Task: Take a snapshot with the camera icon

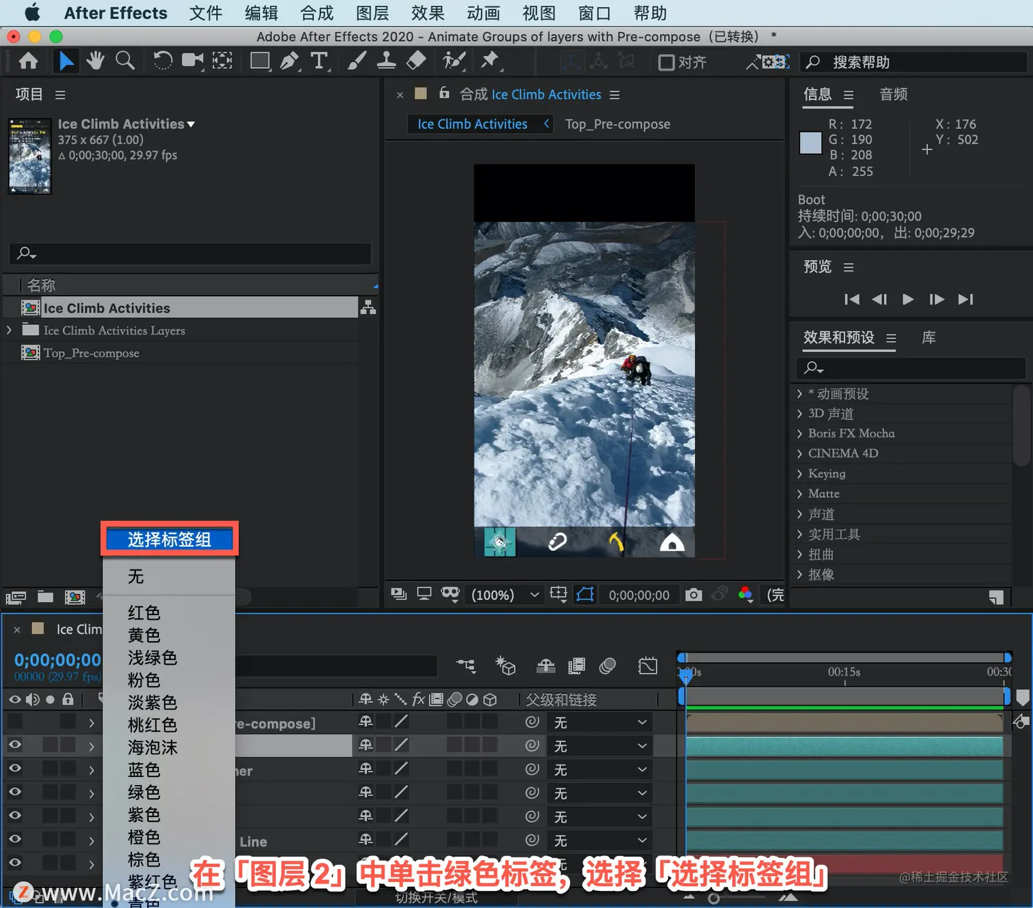Action: click(x=693, y=595)
